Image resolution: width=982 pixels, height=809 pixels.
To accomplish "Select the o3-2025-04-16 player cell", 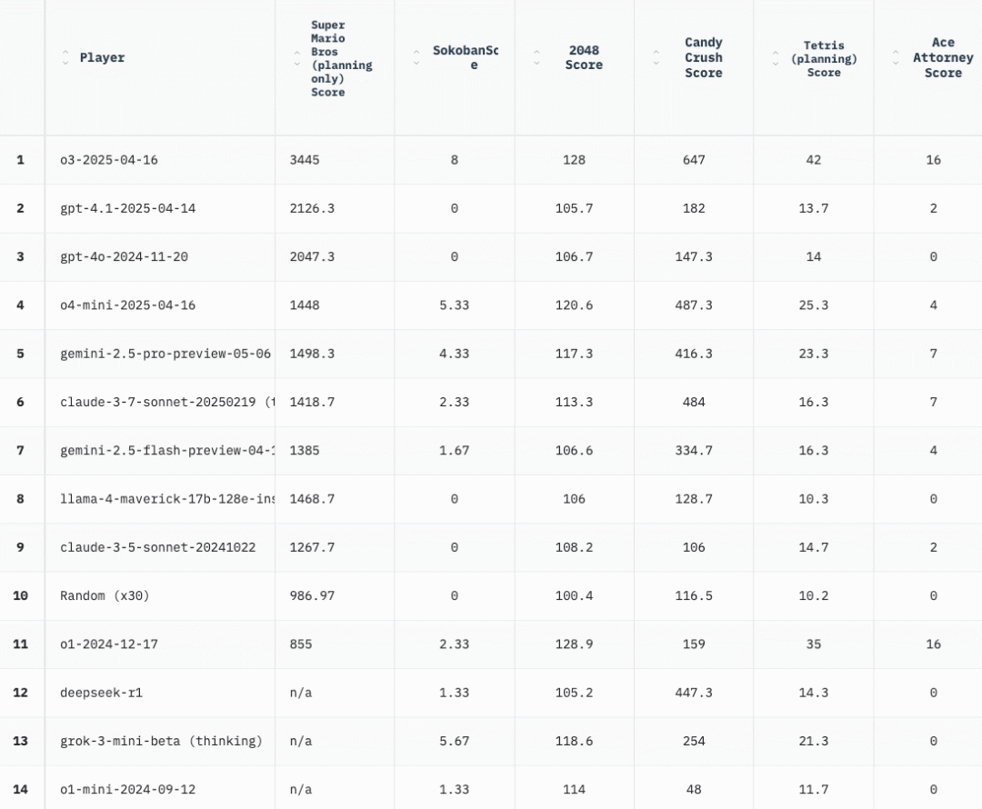I will tap(160, 160).
